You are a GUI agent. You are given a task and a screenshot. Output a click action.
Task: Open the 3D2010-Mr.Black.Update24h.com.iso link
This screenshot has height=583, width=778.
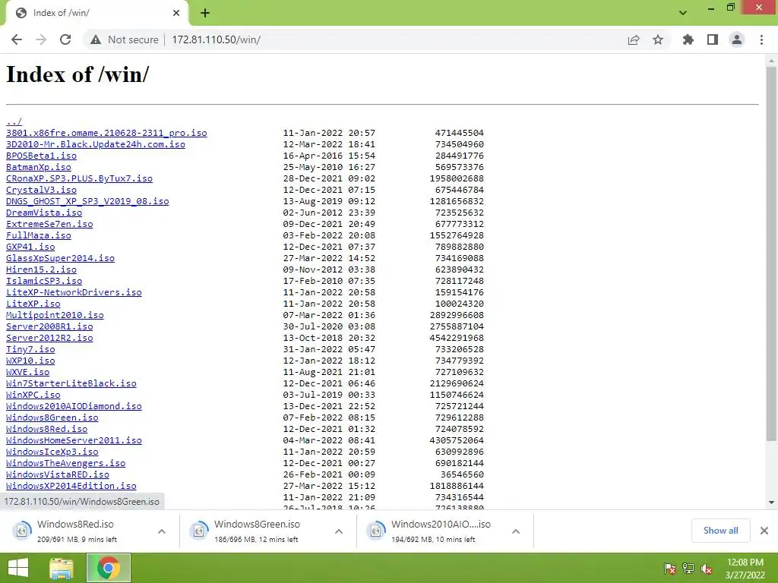[96, 144]
